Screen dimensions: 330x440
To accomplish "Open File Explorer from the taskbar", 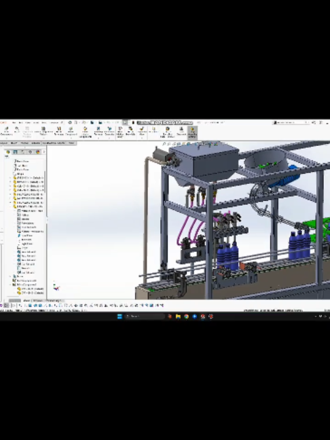I will coord(178,316).
